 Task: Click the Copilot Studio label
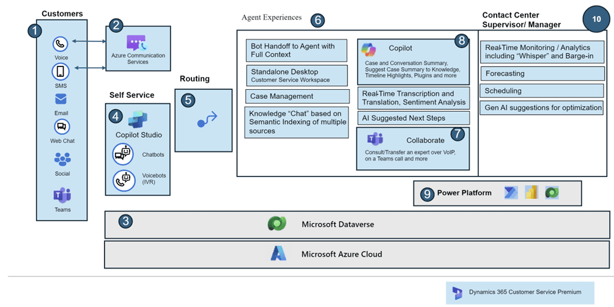pos(139,135)
